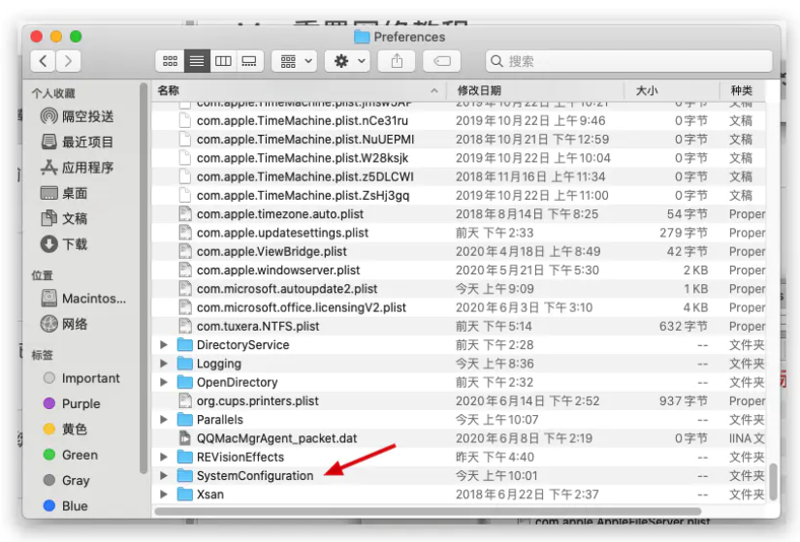
Task: Switch to list view
Action: tap(197, 61)
